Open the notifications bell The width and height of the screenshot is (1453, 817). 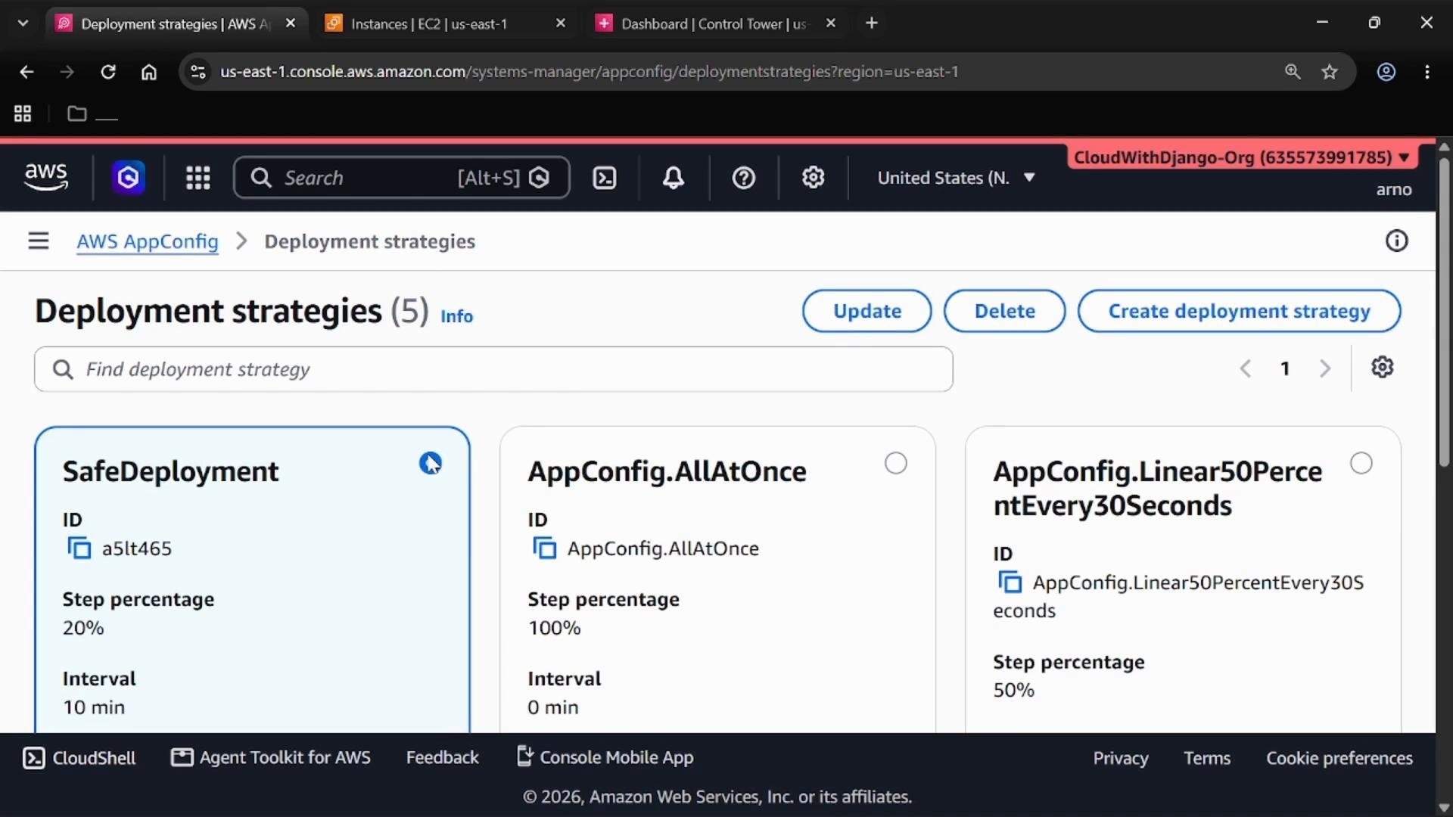(x=673, y=178)
